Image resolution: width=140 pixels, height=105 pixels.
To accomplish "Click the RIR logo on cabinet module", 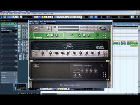I will click(36, 66).
